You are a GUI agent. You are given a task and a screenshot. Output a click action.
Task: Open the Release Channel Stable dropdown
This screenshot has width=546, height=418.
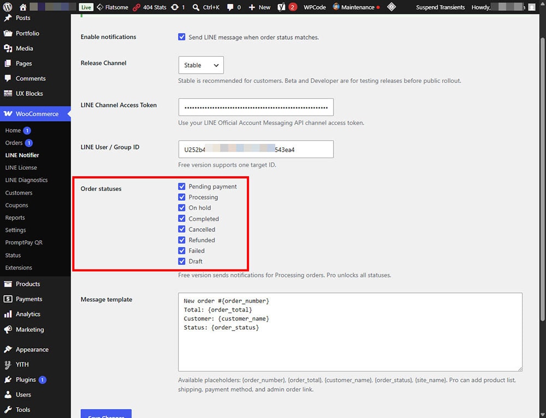(201, 65)
